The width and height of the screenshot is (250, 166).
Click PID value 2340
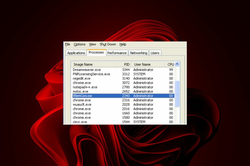click(x=126, y=96)
